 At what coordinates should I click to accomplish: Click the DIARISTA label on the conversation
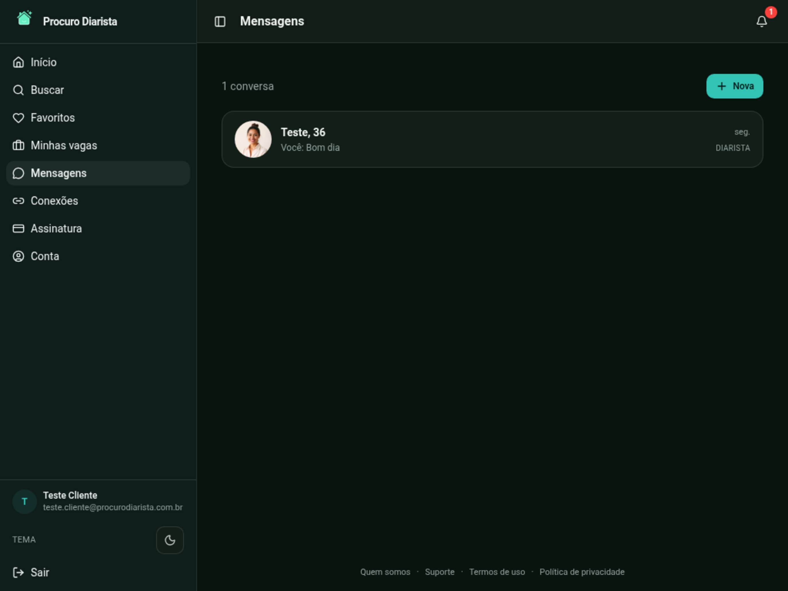(x=733, y=148)
